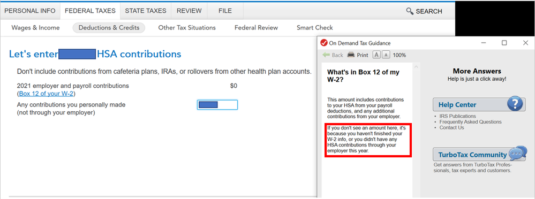Decrease text size with small A icon

pos(386,55)
